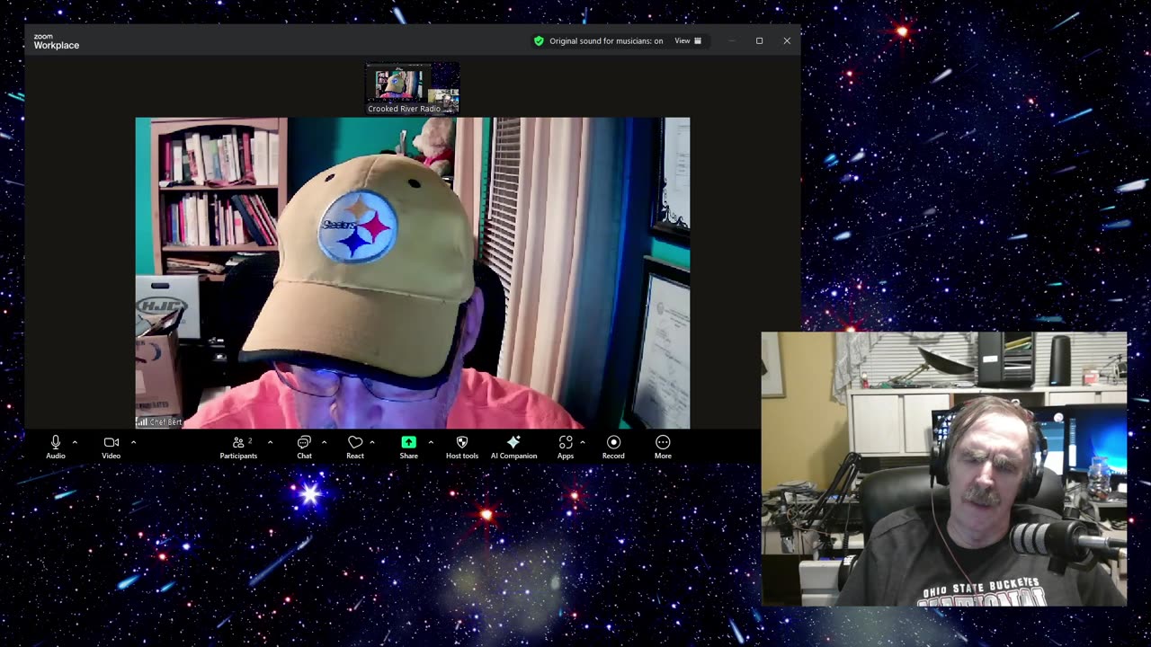Screen dimensions: 1151x647
Task: Open the Apps panel
Action: (x=566, y=447)
